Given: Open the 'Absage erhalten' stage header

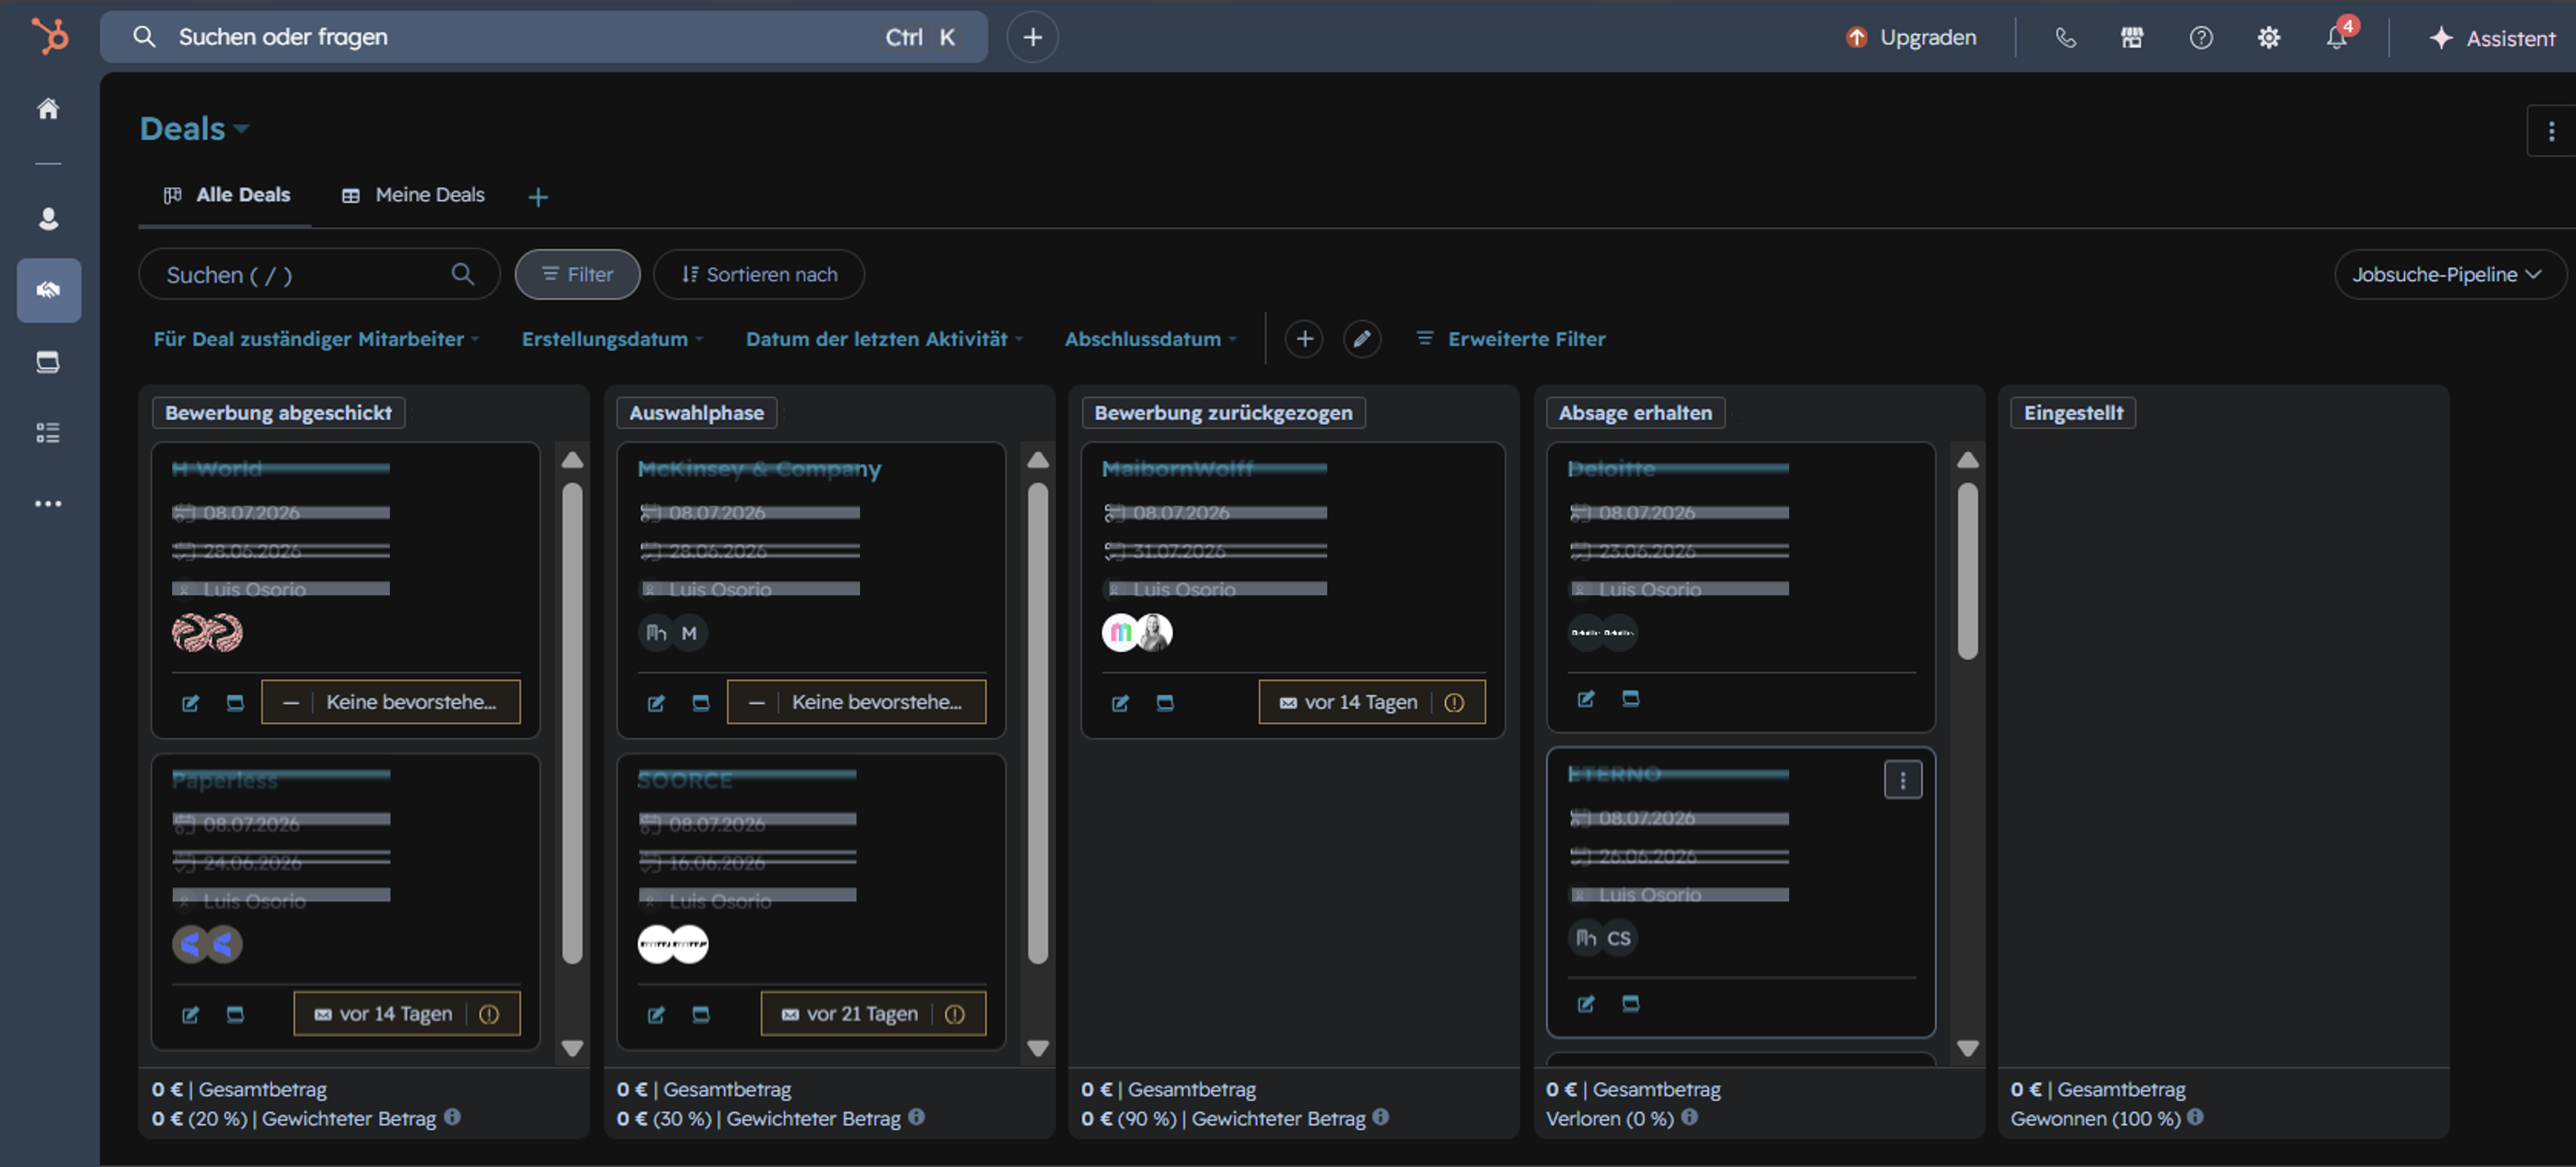Looking at the screenshot, I should 1635,413.
